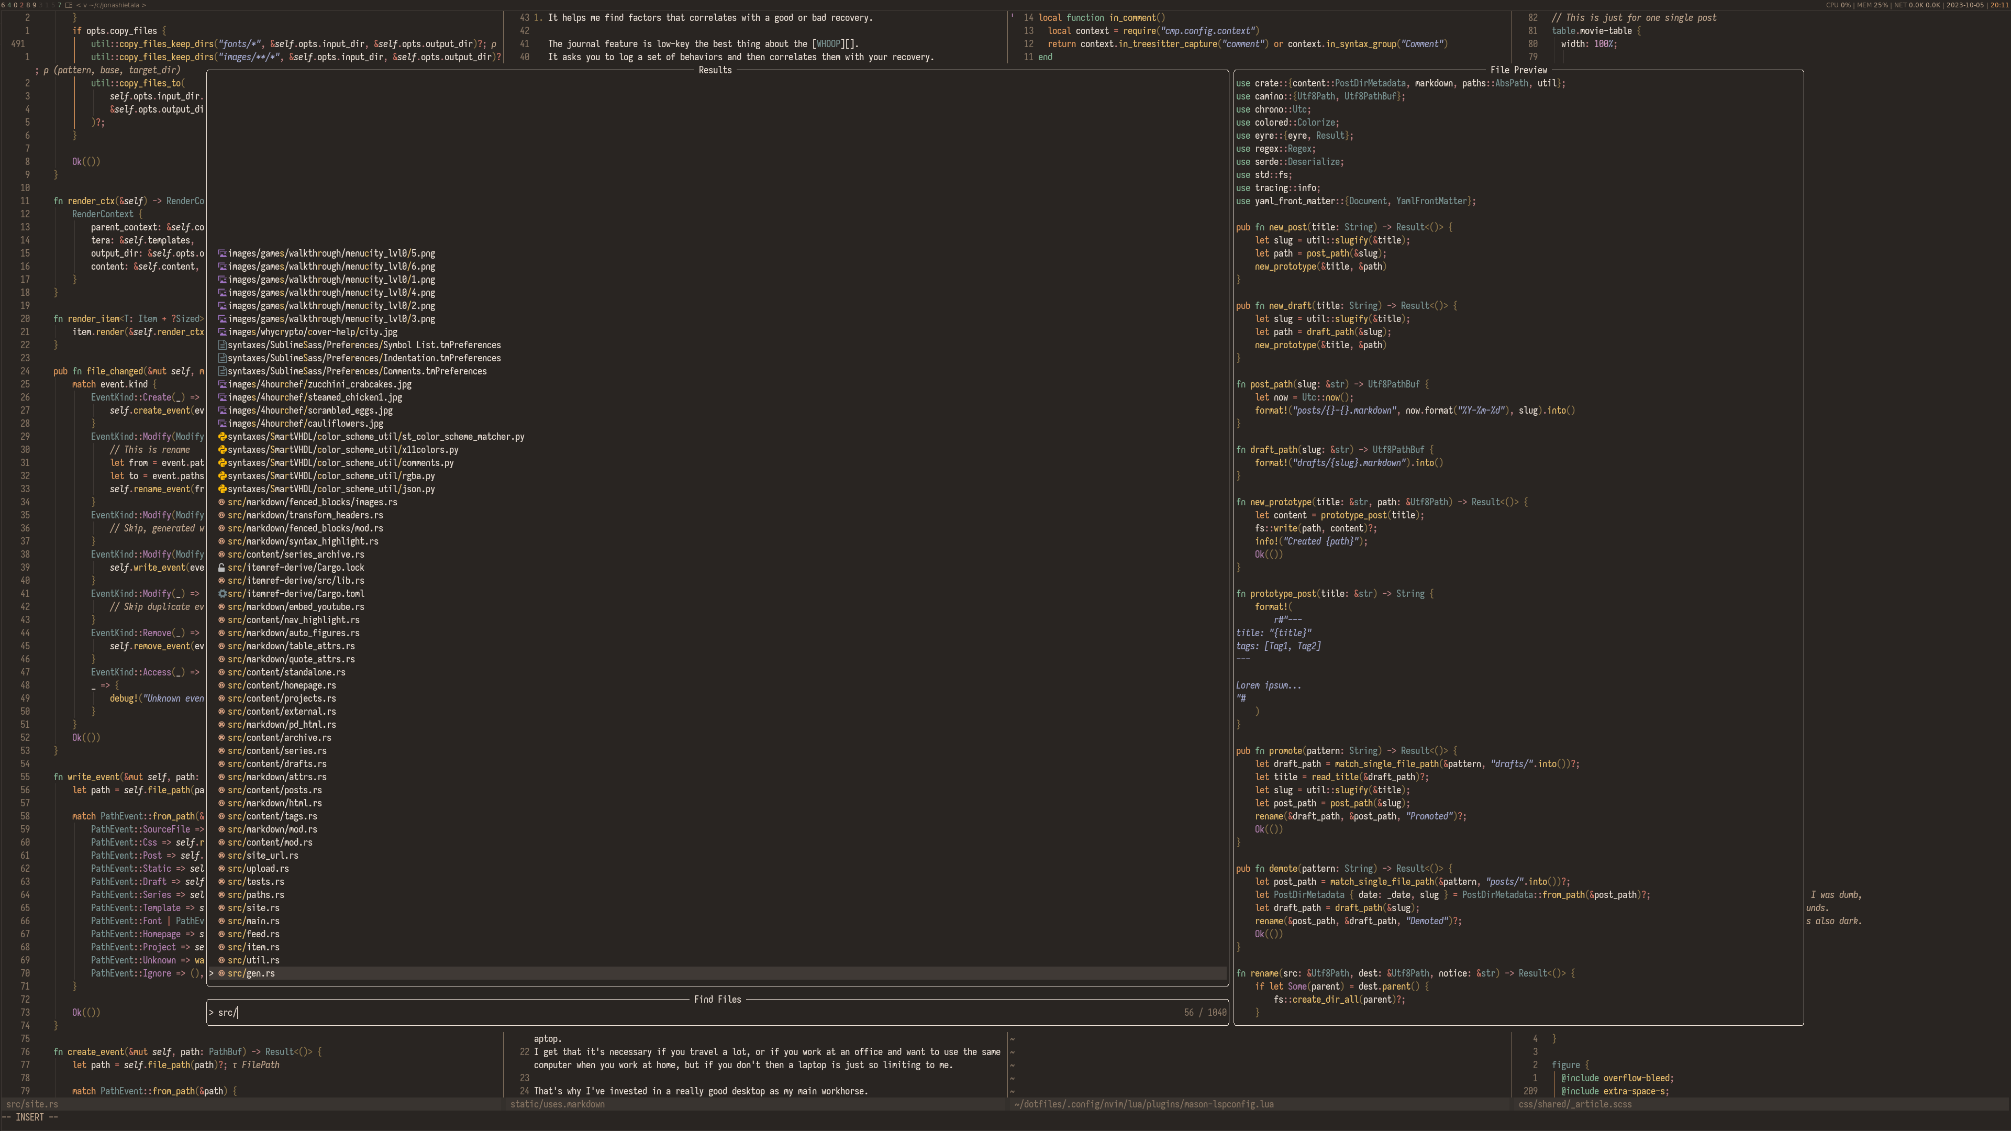Viewport: 2011px width, 1131px height.
Task: Click the image icon beside zucchini_crabcakes.jpg
Action: pyautogui.click(x=221, y=384)
